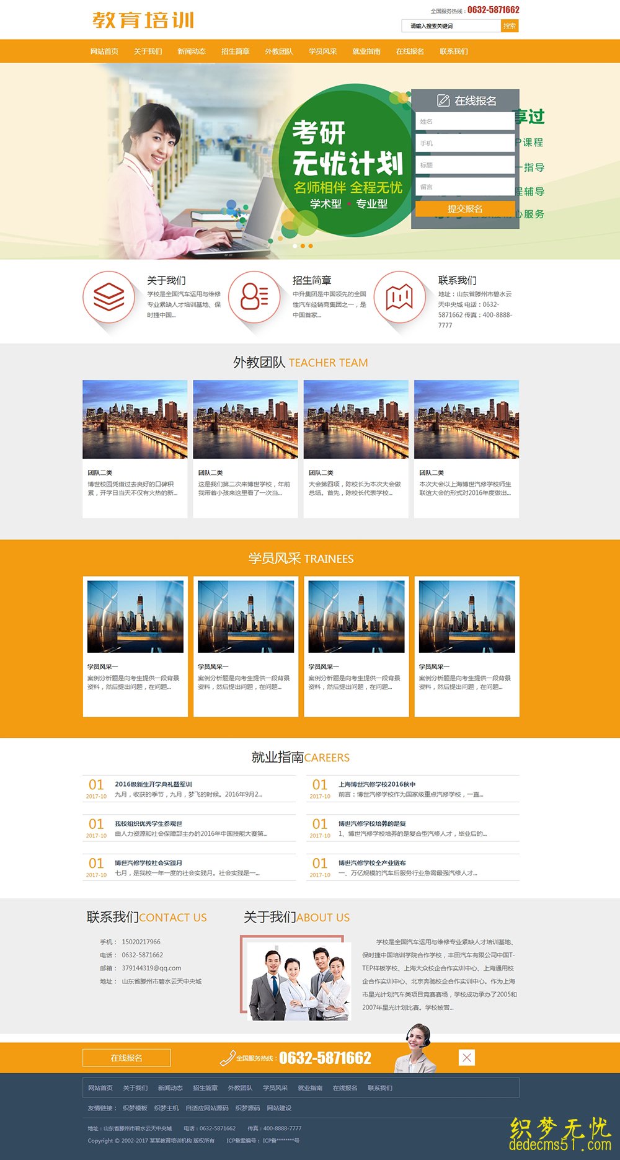Select the first carousel indicator dot
Image resolution: width=620 pixels, height=1160 pixels.
click(294, 246)
